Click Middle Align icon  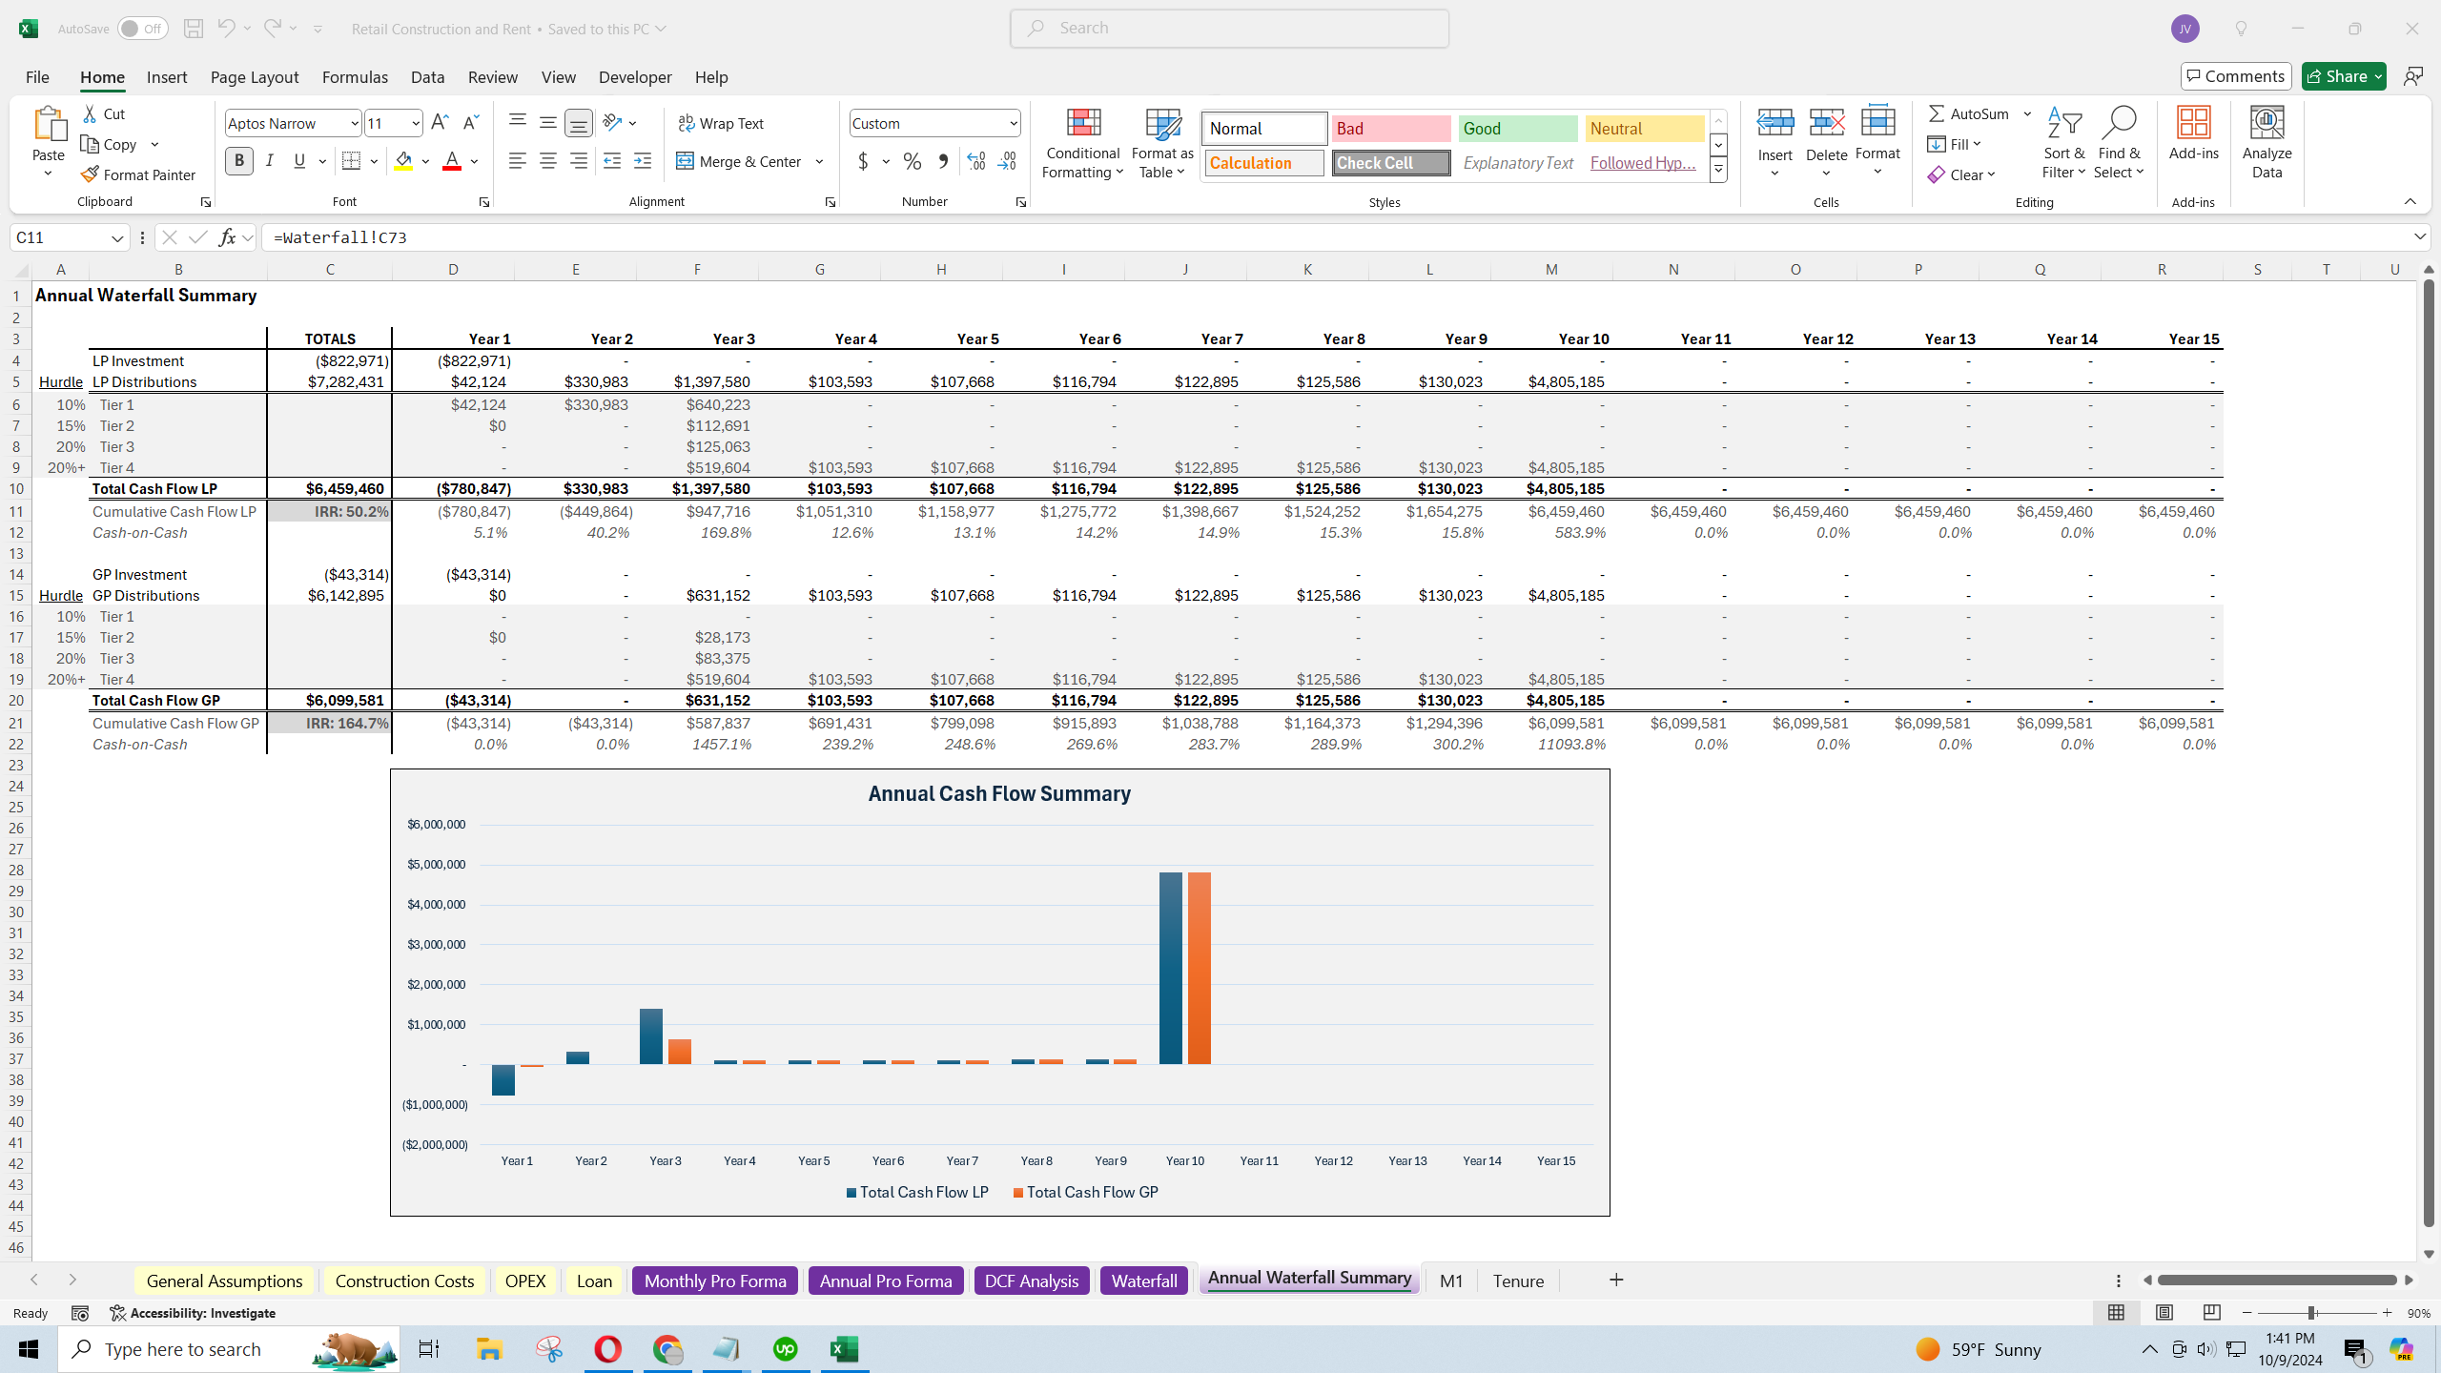(x=548, y=122)
